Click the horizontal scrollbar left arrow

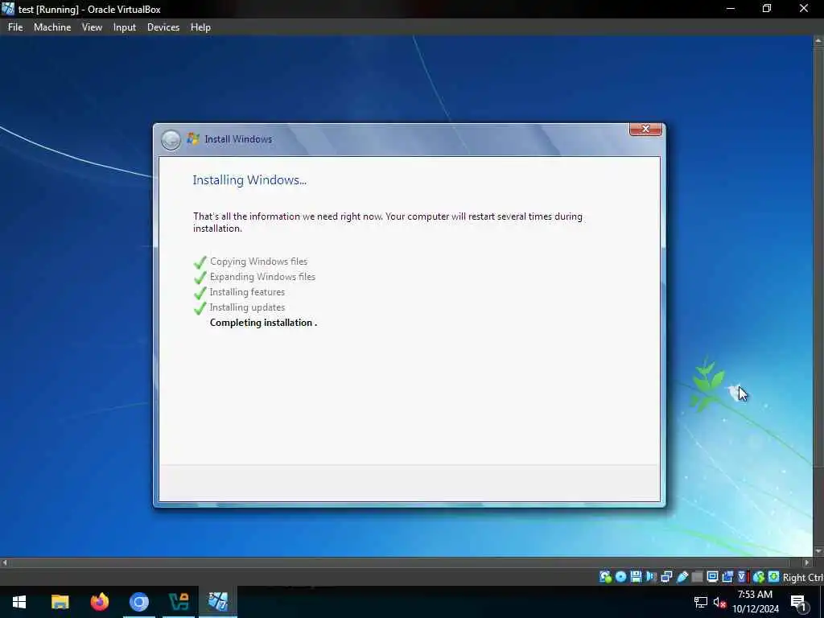pyautogui.click(x=5, y=562)
